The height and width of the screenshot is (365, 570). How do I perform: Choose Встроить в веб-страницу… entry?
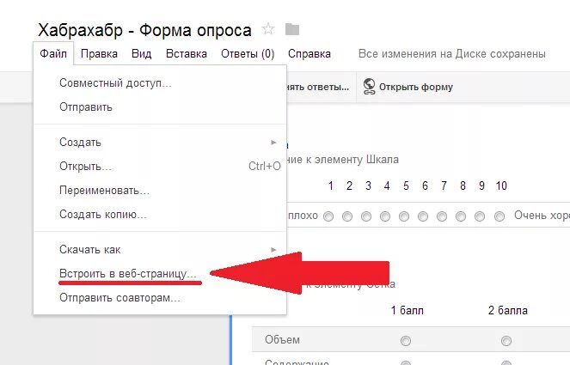point(160,273)
